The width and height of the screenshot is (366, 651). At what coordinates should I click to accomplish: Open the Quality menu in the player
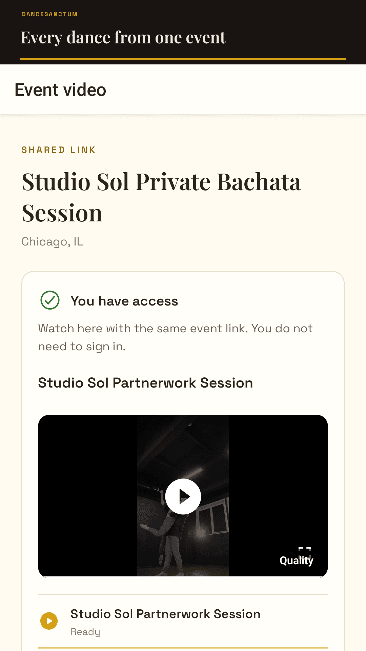click(x=297, y=561)
